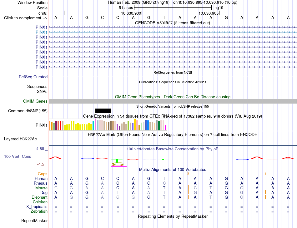Click the 'X_tropicalis' species label
The height and width of the screenshot is (228, 297).
(37, 207)
